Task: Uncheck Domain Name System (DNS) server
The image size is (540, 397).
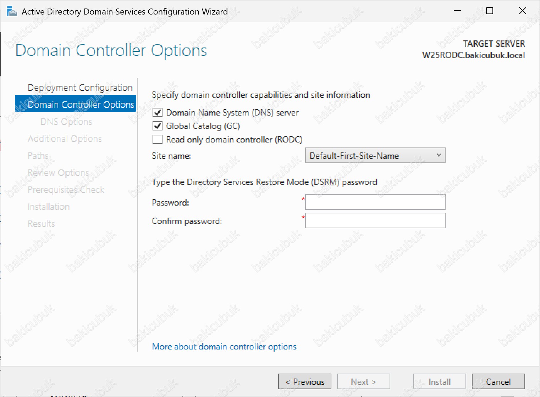Action: (158, 113)
